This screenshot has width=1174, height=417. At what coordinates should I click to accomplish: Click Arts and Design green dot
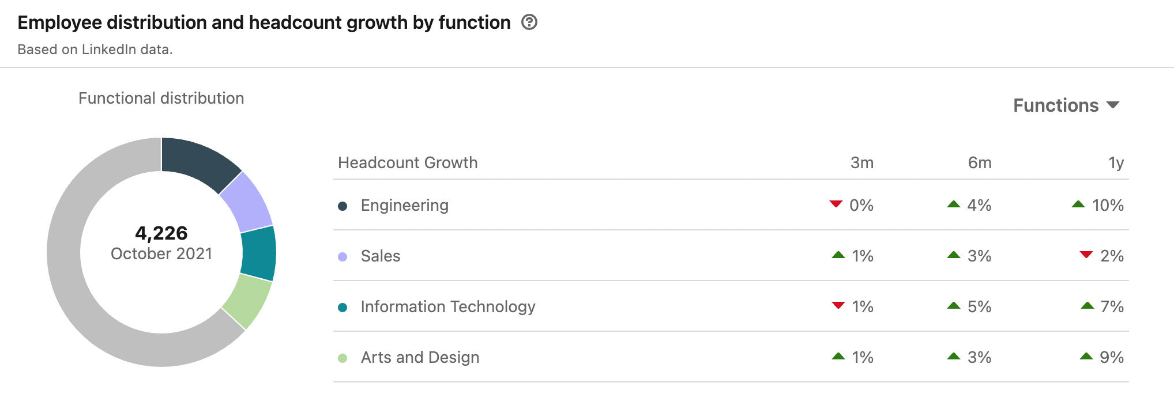(x=343, y=358)
